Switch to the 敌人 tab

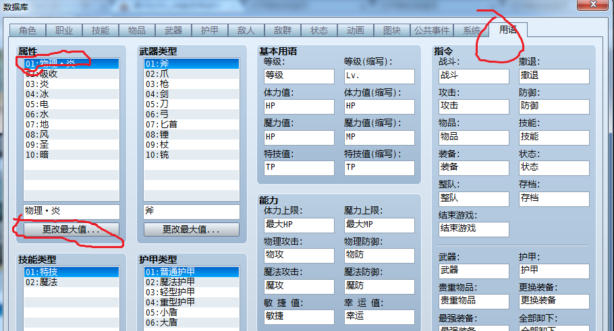pyautogui.click(x=246, y=30)
